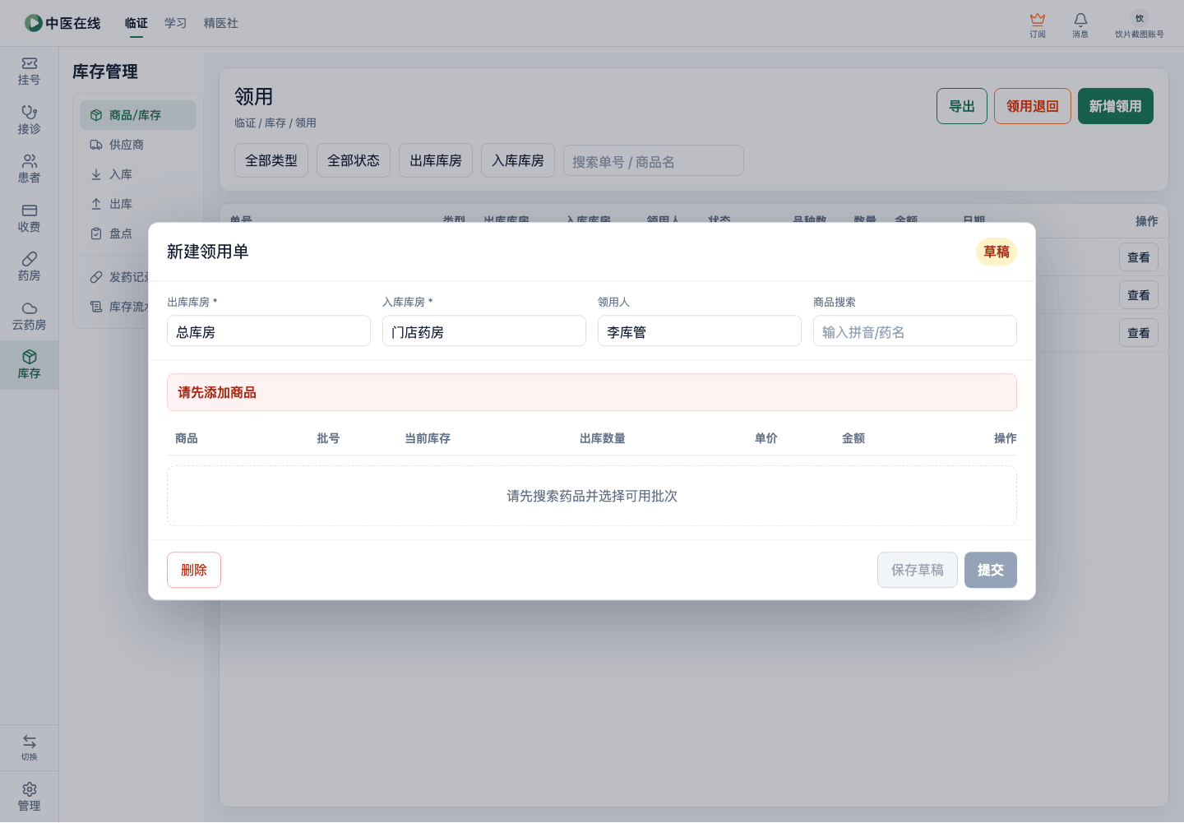Click the 草稿 status badge
Screen dimensions: 1184x823
(x=997, y=252)
